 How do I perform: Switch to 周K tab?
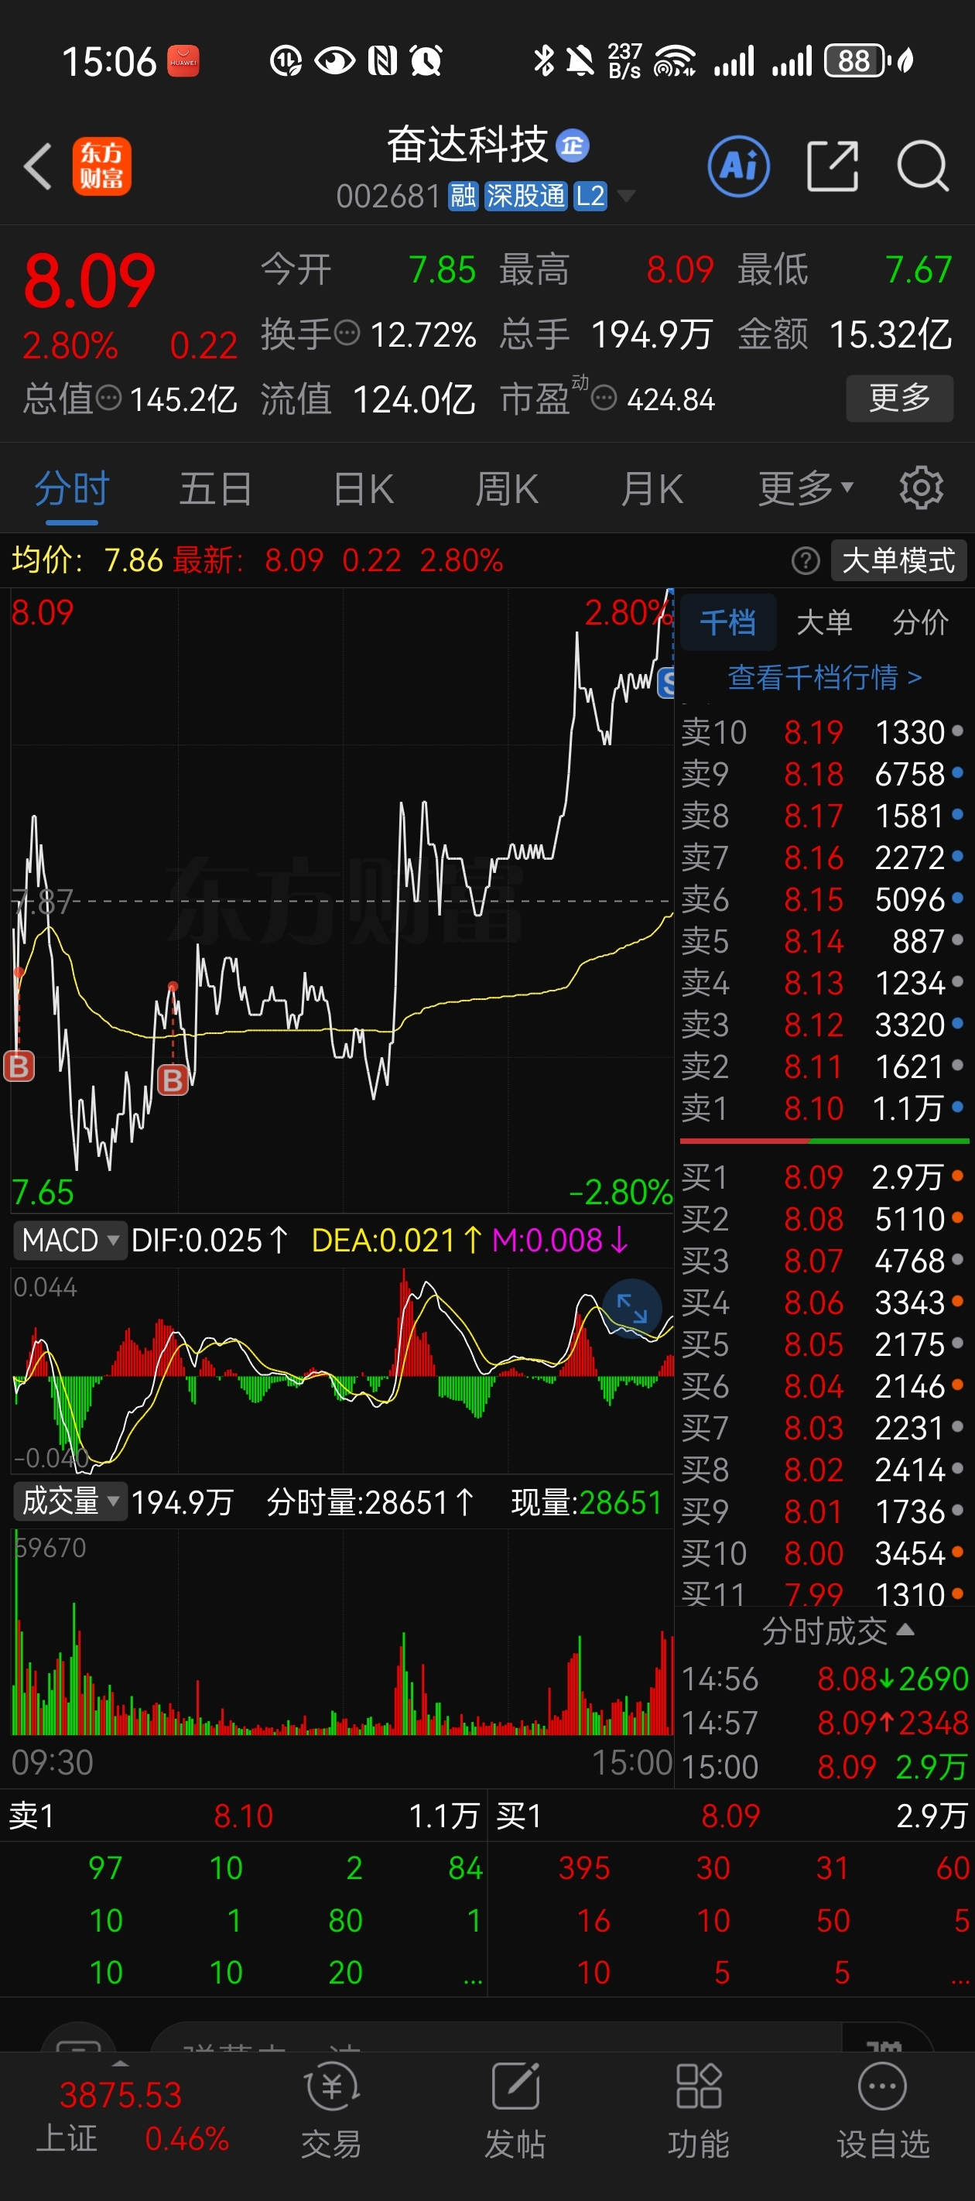coord(507,488)
